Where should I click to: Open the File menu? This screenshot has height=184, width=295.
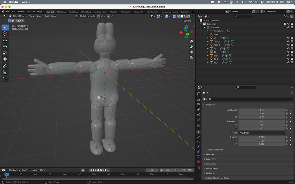click(x=8, y=11)
